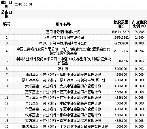This screenshot has width=147, height=129.
Task: Click share count 4386100 in 广发基金 row
Action: [121, 98]
